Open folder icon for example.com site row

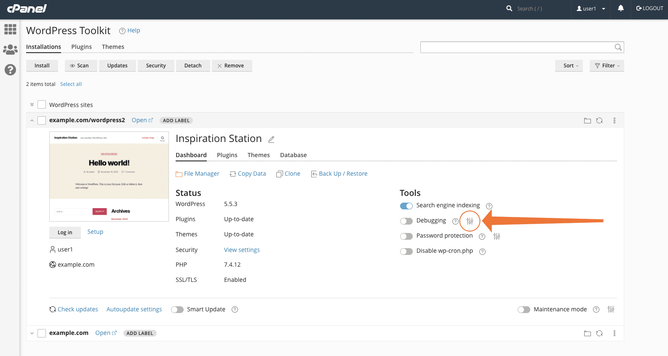pyautogui.click(x=587, y=333)
